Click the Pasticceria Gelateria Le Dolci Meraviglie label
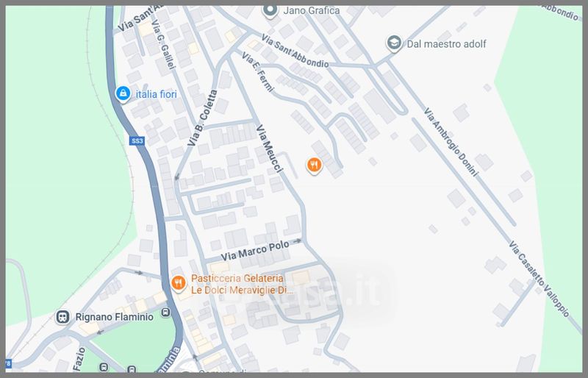This screenshot has height=378, width=588. point(243,285)
